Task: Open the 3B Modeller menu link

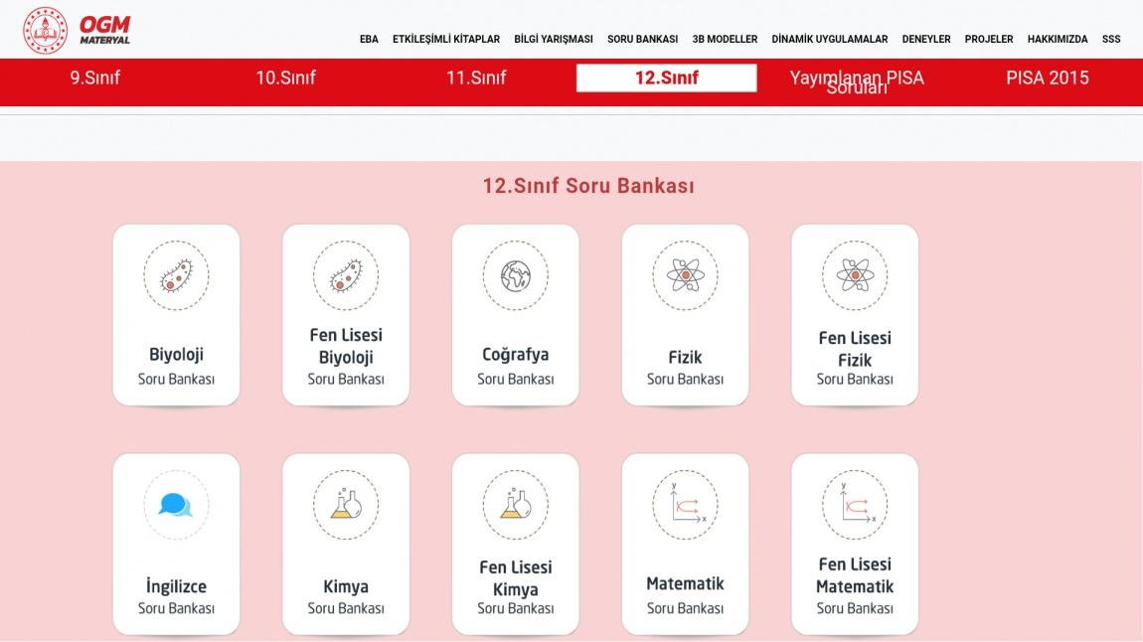Action: coord(725,40)
